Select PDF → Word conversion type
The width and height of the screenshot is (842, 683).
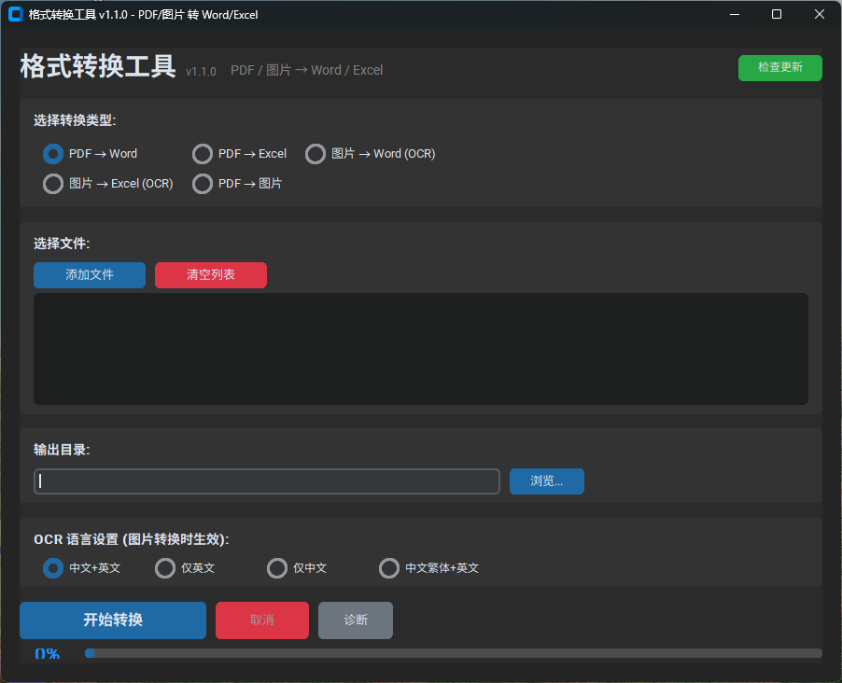(x=91, y=154)
